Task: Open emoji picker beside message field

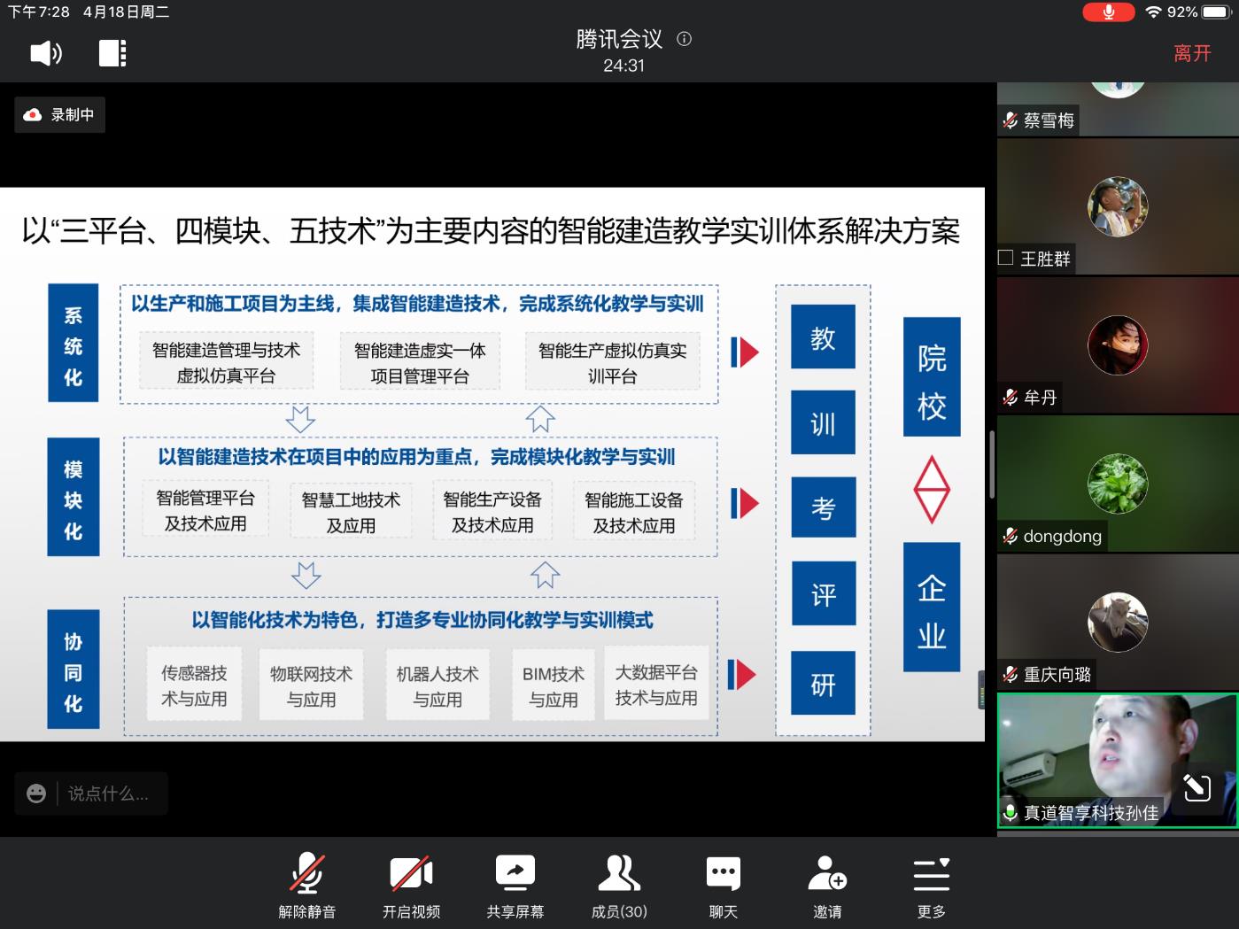Action: click(36, 794)
